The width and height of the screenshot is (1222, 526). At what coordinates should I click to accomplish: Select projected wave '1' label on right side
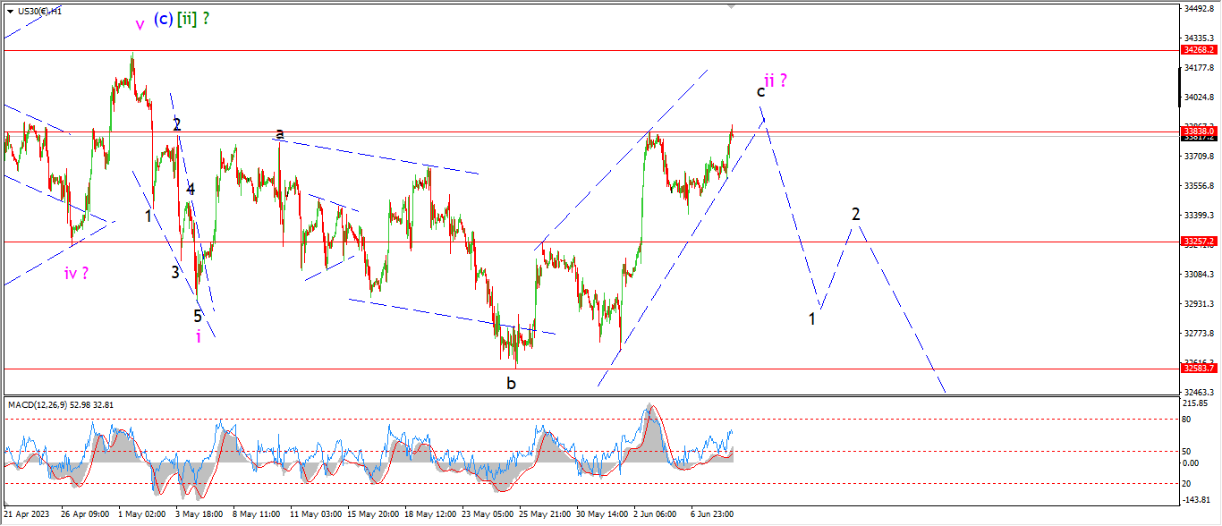click(x=812, y=318)
